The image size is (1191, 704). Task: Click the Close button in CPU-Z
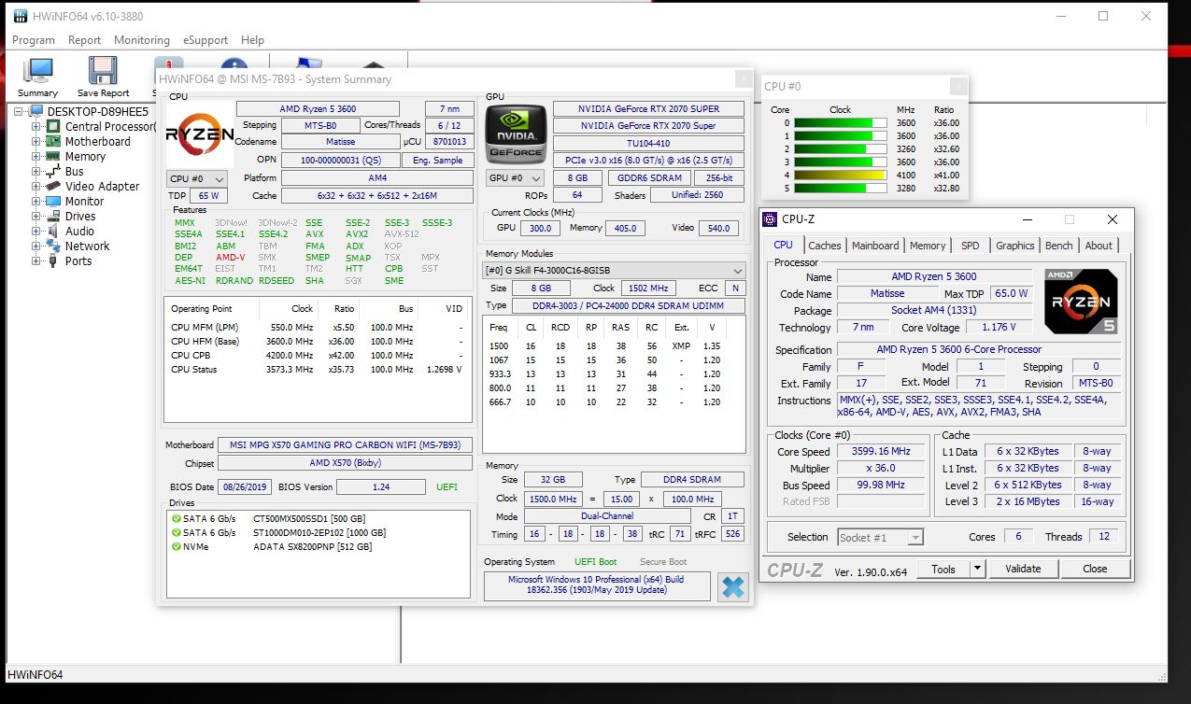(x=1095, y=569)
